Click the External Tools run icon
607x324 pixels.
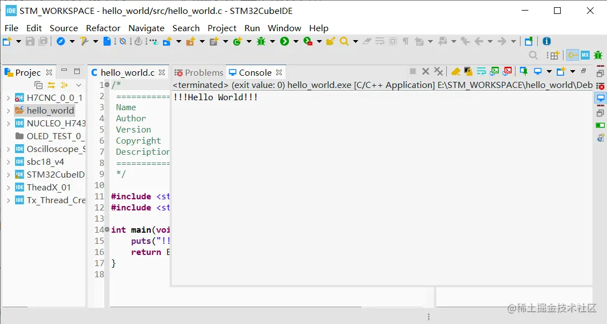(308, 41)
